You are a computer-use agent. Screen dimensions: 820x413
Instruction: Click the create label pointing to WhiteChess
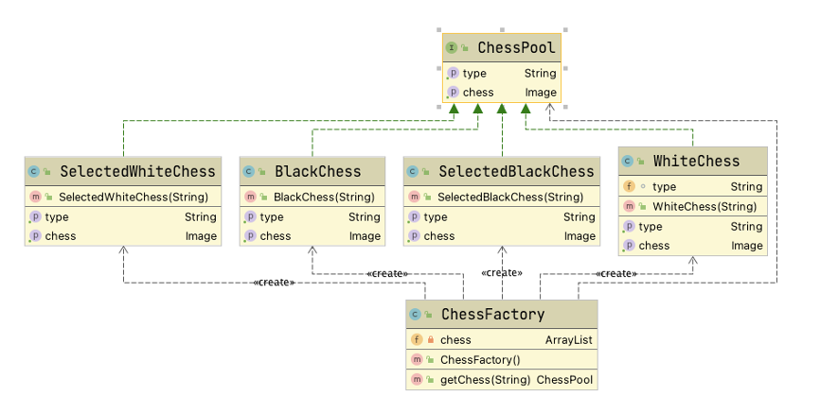pyautogui.click(x=616, y=273)
